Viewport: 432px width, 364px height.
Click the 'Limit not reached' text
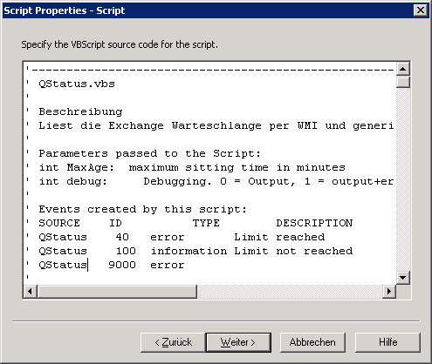tap(293, 251)
